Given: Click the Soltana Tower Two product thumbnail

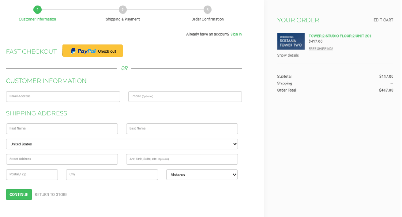Looking at the screenshot, I should pyautogui.click(x=291, y=41).
